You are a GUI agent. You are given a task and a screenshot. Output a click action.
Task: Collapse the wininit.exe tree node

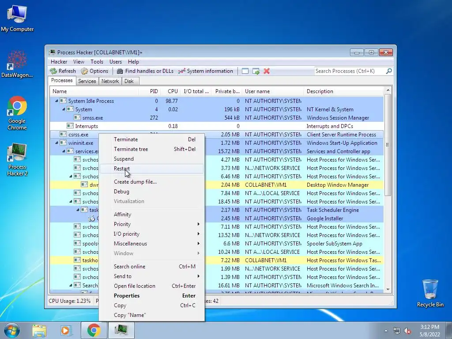pos(57,143)
